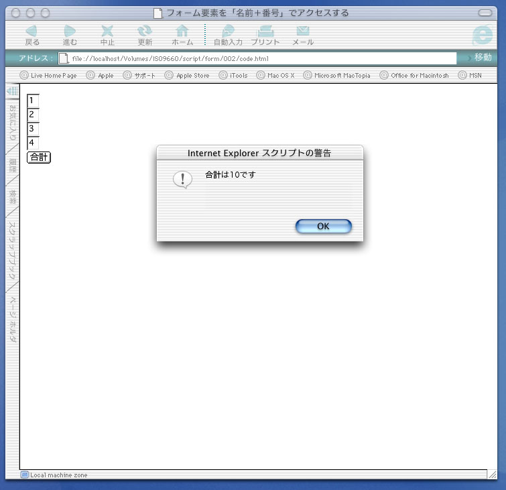Click the document icon in title bar
The image size is (506, 490).
pyautogui.click(x=157, y=13)
